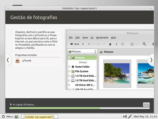Click the clock showing Wed May 29, 21:43

(x=145, y=117)
